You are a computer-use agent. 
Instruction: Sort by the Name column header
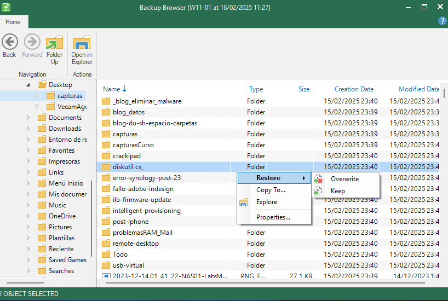(112, 89)
